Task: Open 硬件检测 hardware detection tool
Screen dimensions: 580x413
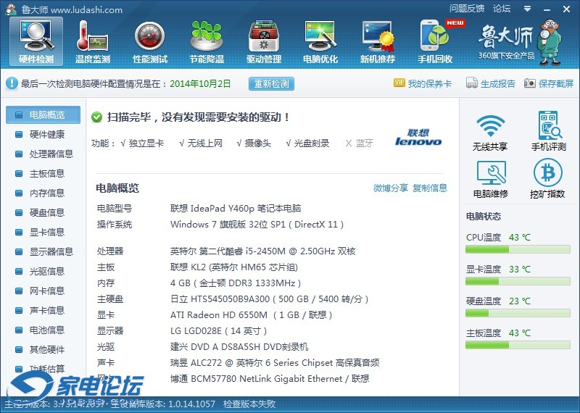Action: pyautogui.click(x=36, y=42)
